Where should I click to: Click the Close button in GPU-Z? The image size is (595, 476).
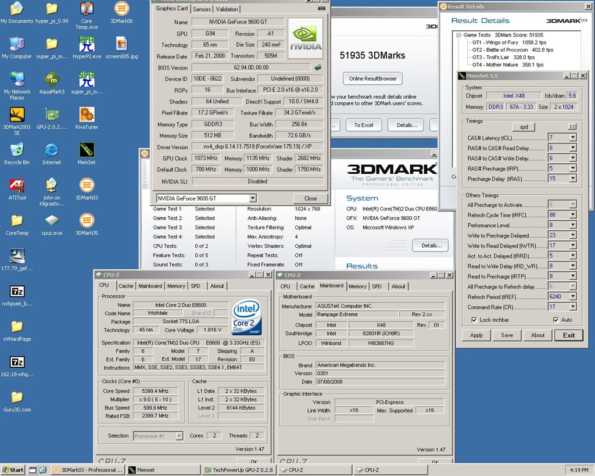click(310, 198)
